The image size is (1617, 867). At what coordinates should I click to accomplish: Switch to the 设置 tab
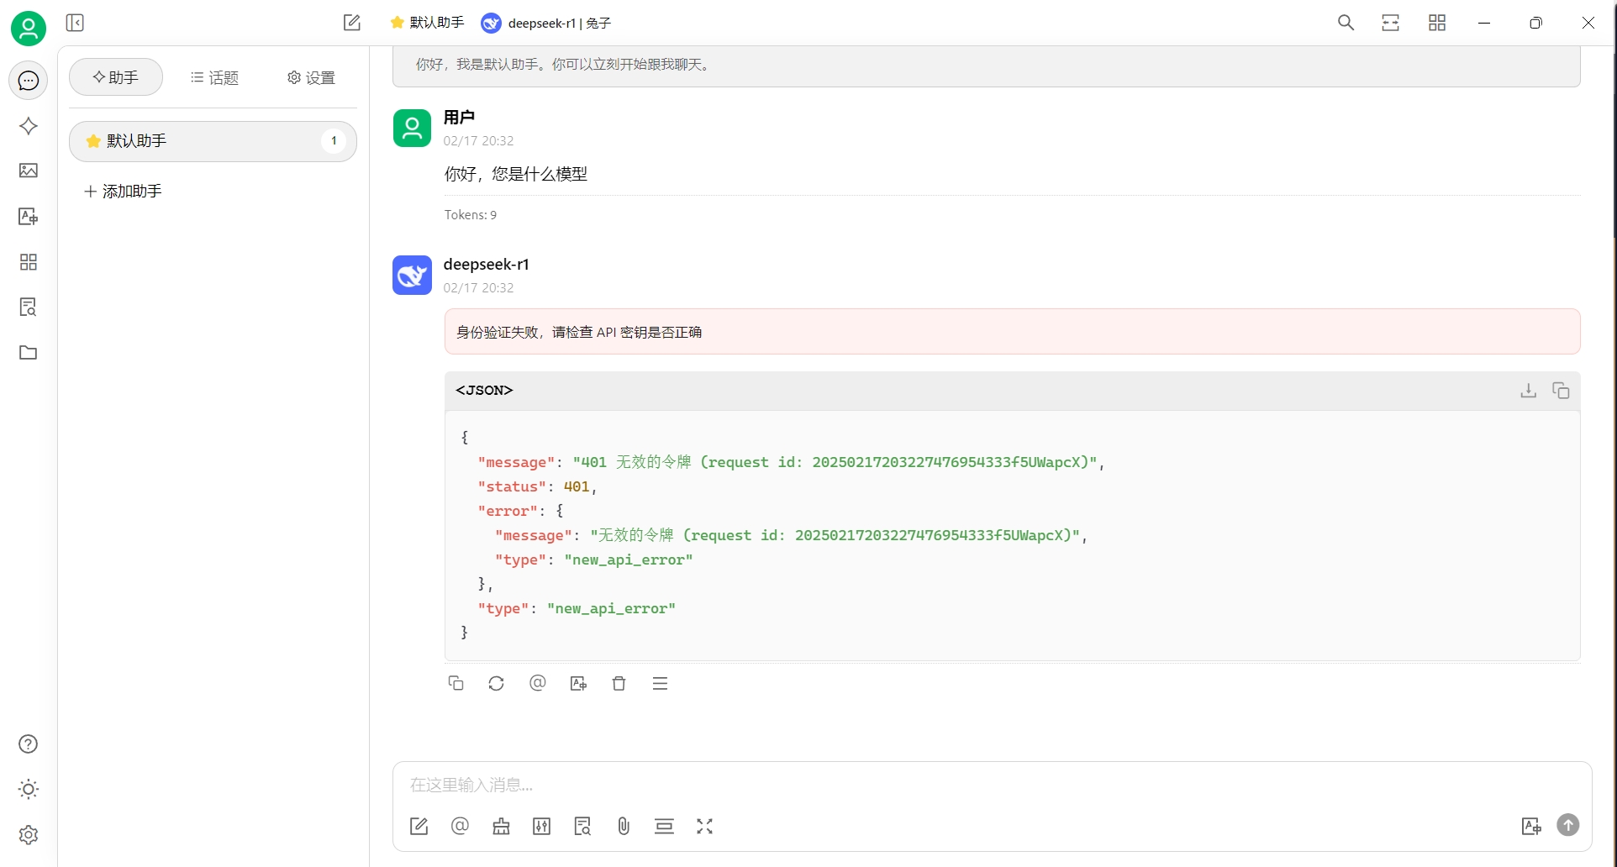click(311, 77)
